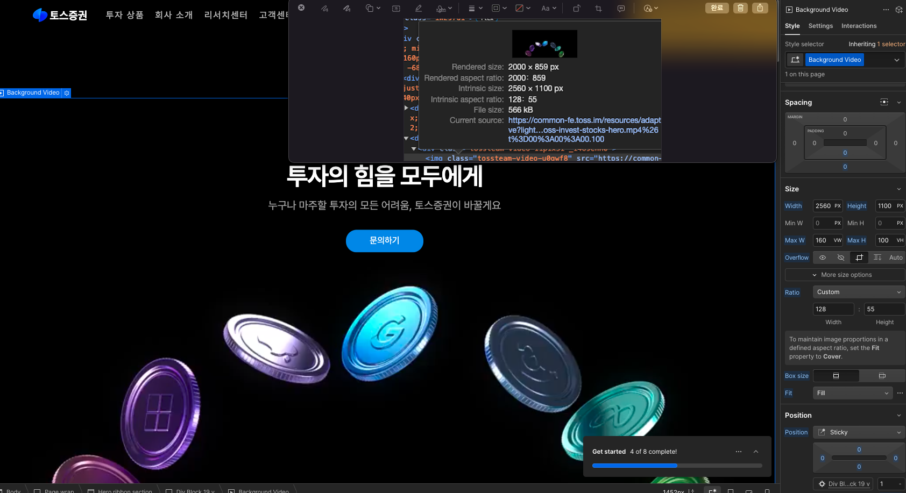Open the Position Sticky dropdown
This screenshot has height=493, width=906.
pos(859,432)
